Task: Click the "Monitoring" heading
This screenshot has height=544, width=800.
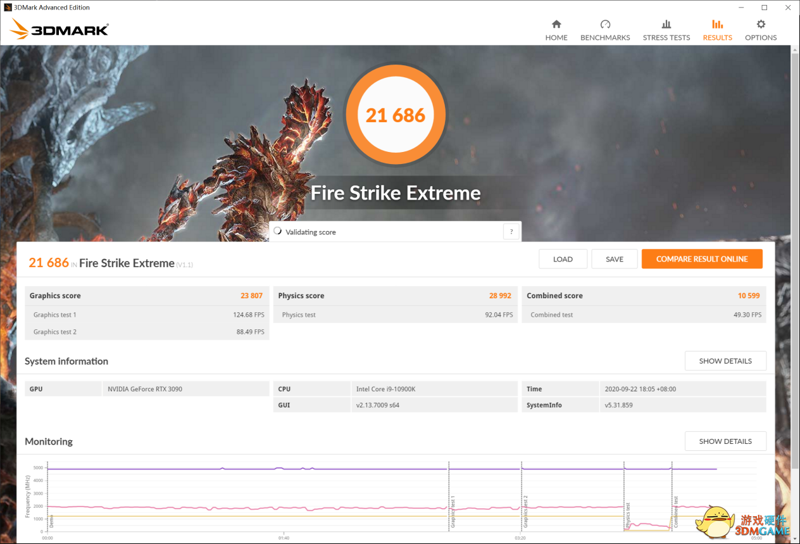Action: (49, 441)
